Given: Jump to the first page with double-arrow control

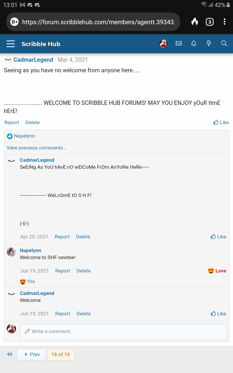Looking at the screenshot, I should coord(9,354).
